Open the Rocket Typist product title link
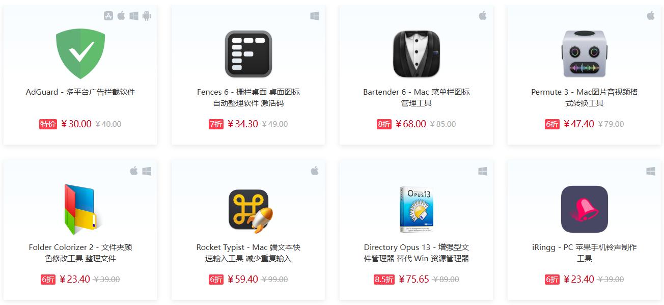The width and height of the screenshot is (664, 305). tap(248, 253)
